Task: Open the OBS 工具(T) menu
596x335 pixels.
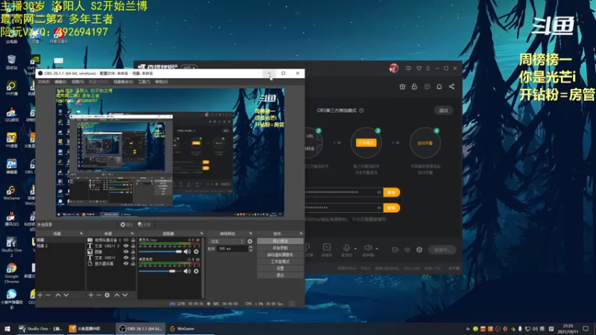Action: point(144,82)
